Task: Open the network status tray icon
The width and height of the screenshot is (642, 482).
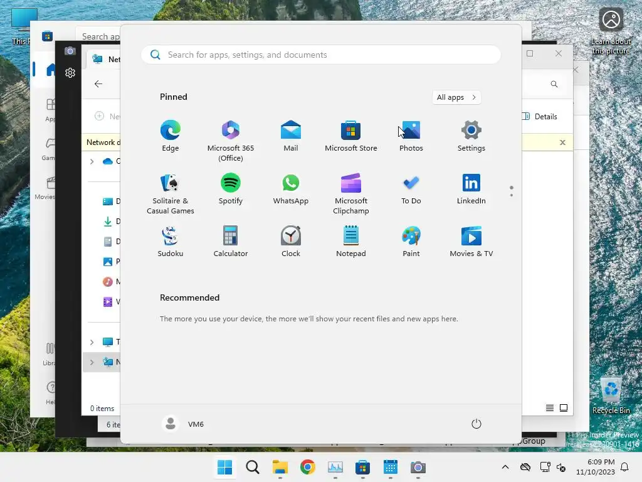Action: [x=545, y=467]
